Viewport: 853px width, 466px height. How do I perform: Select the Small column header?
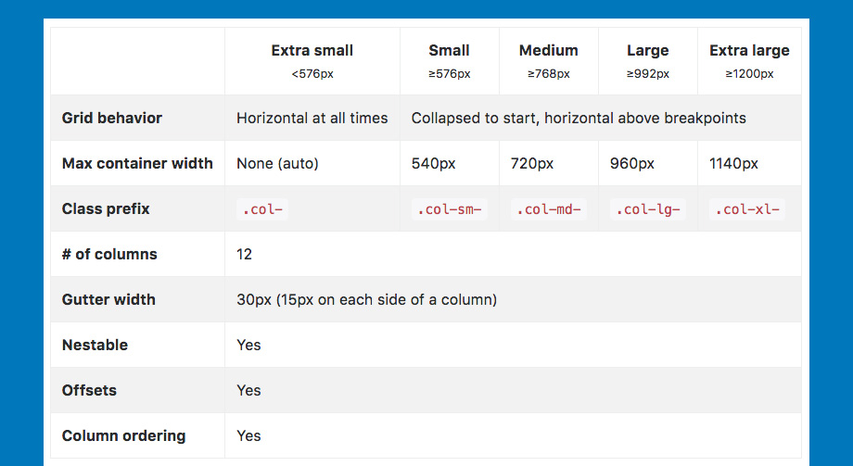click(x=450, y=61)
